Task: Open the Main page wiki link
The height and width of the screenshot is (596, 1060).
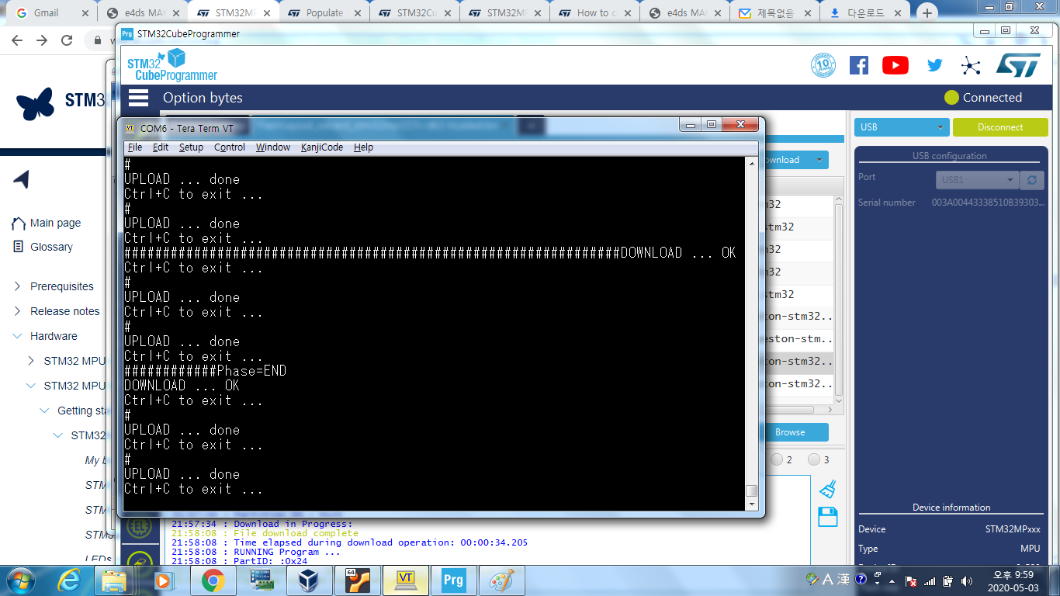Action: [x=55, y=223]
